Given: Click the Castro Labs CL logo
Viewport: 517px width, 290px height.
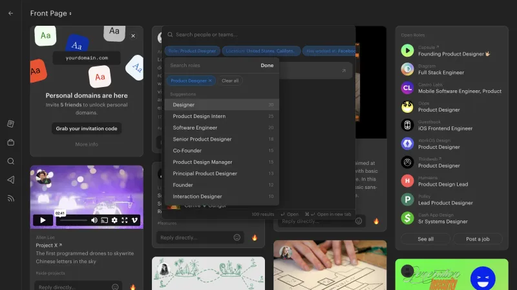Looking at the screenshot, I should pos(408,88).
